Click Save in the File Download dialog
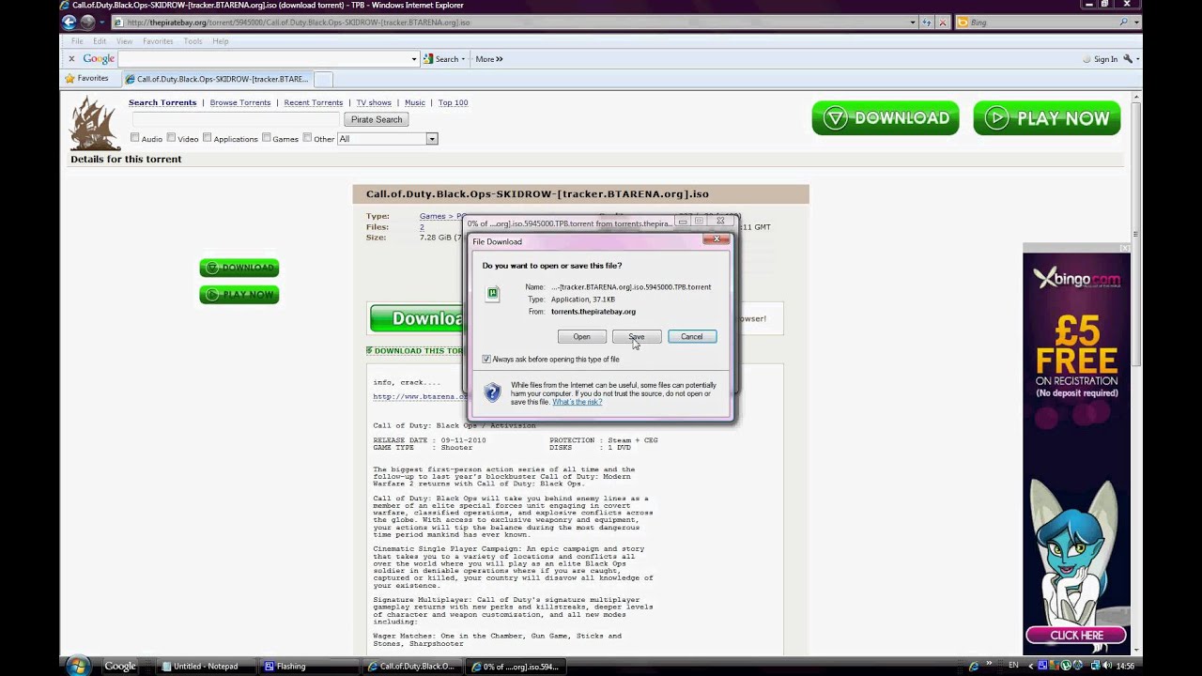 coord(637,336)
